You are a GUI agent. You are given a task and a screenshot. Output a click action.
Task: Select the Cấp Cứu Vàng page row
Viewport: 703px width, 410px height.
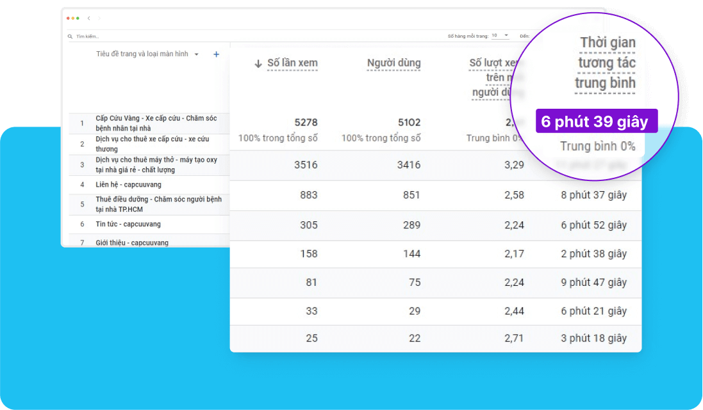[149, 123]
